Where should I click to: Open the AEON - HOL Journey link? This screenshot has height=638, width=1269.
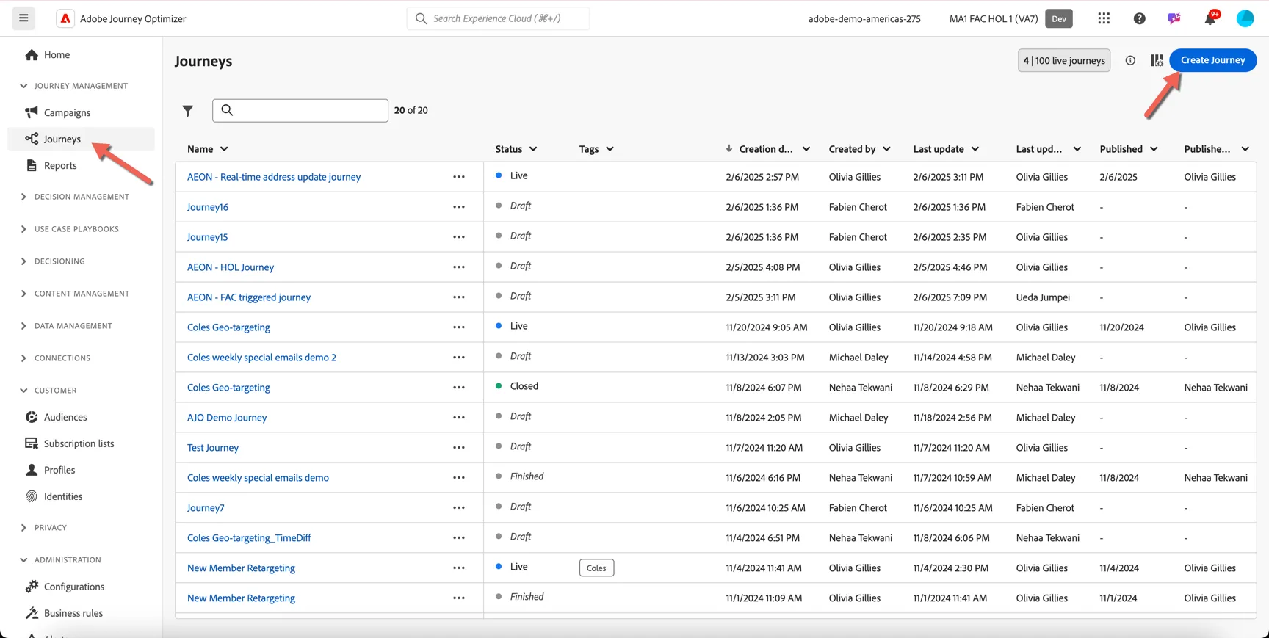tap(231, 267)
